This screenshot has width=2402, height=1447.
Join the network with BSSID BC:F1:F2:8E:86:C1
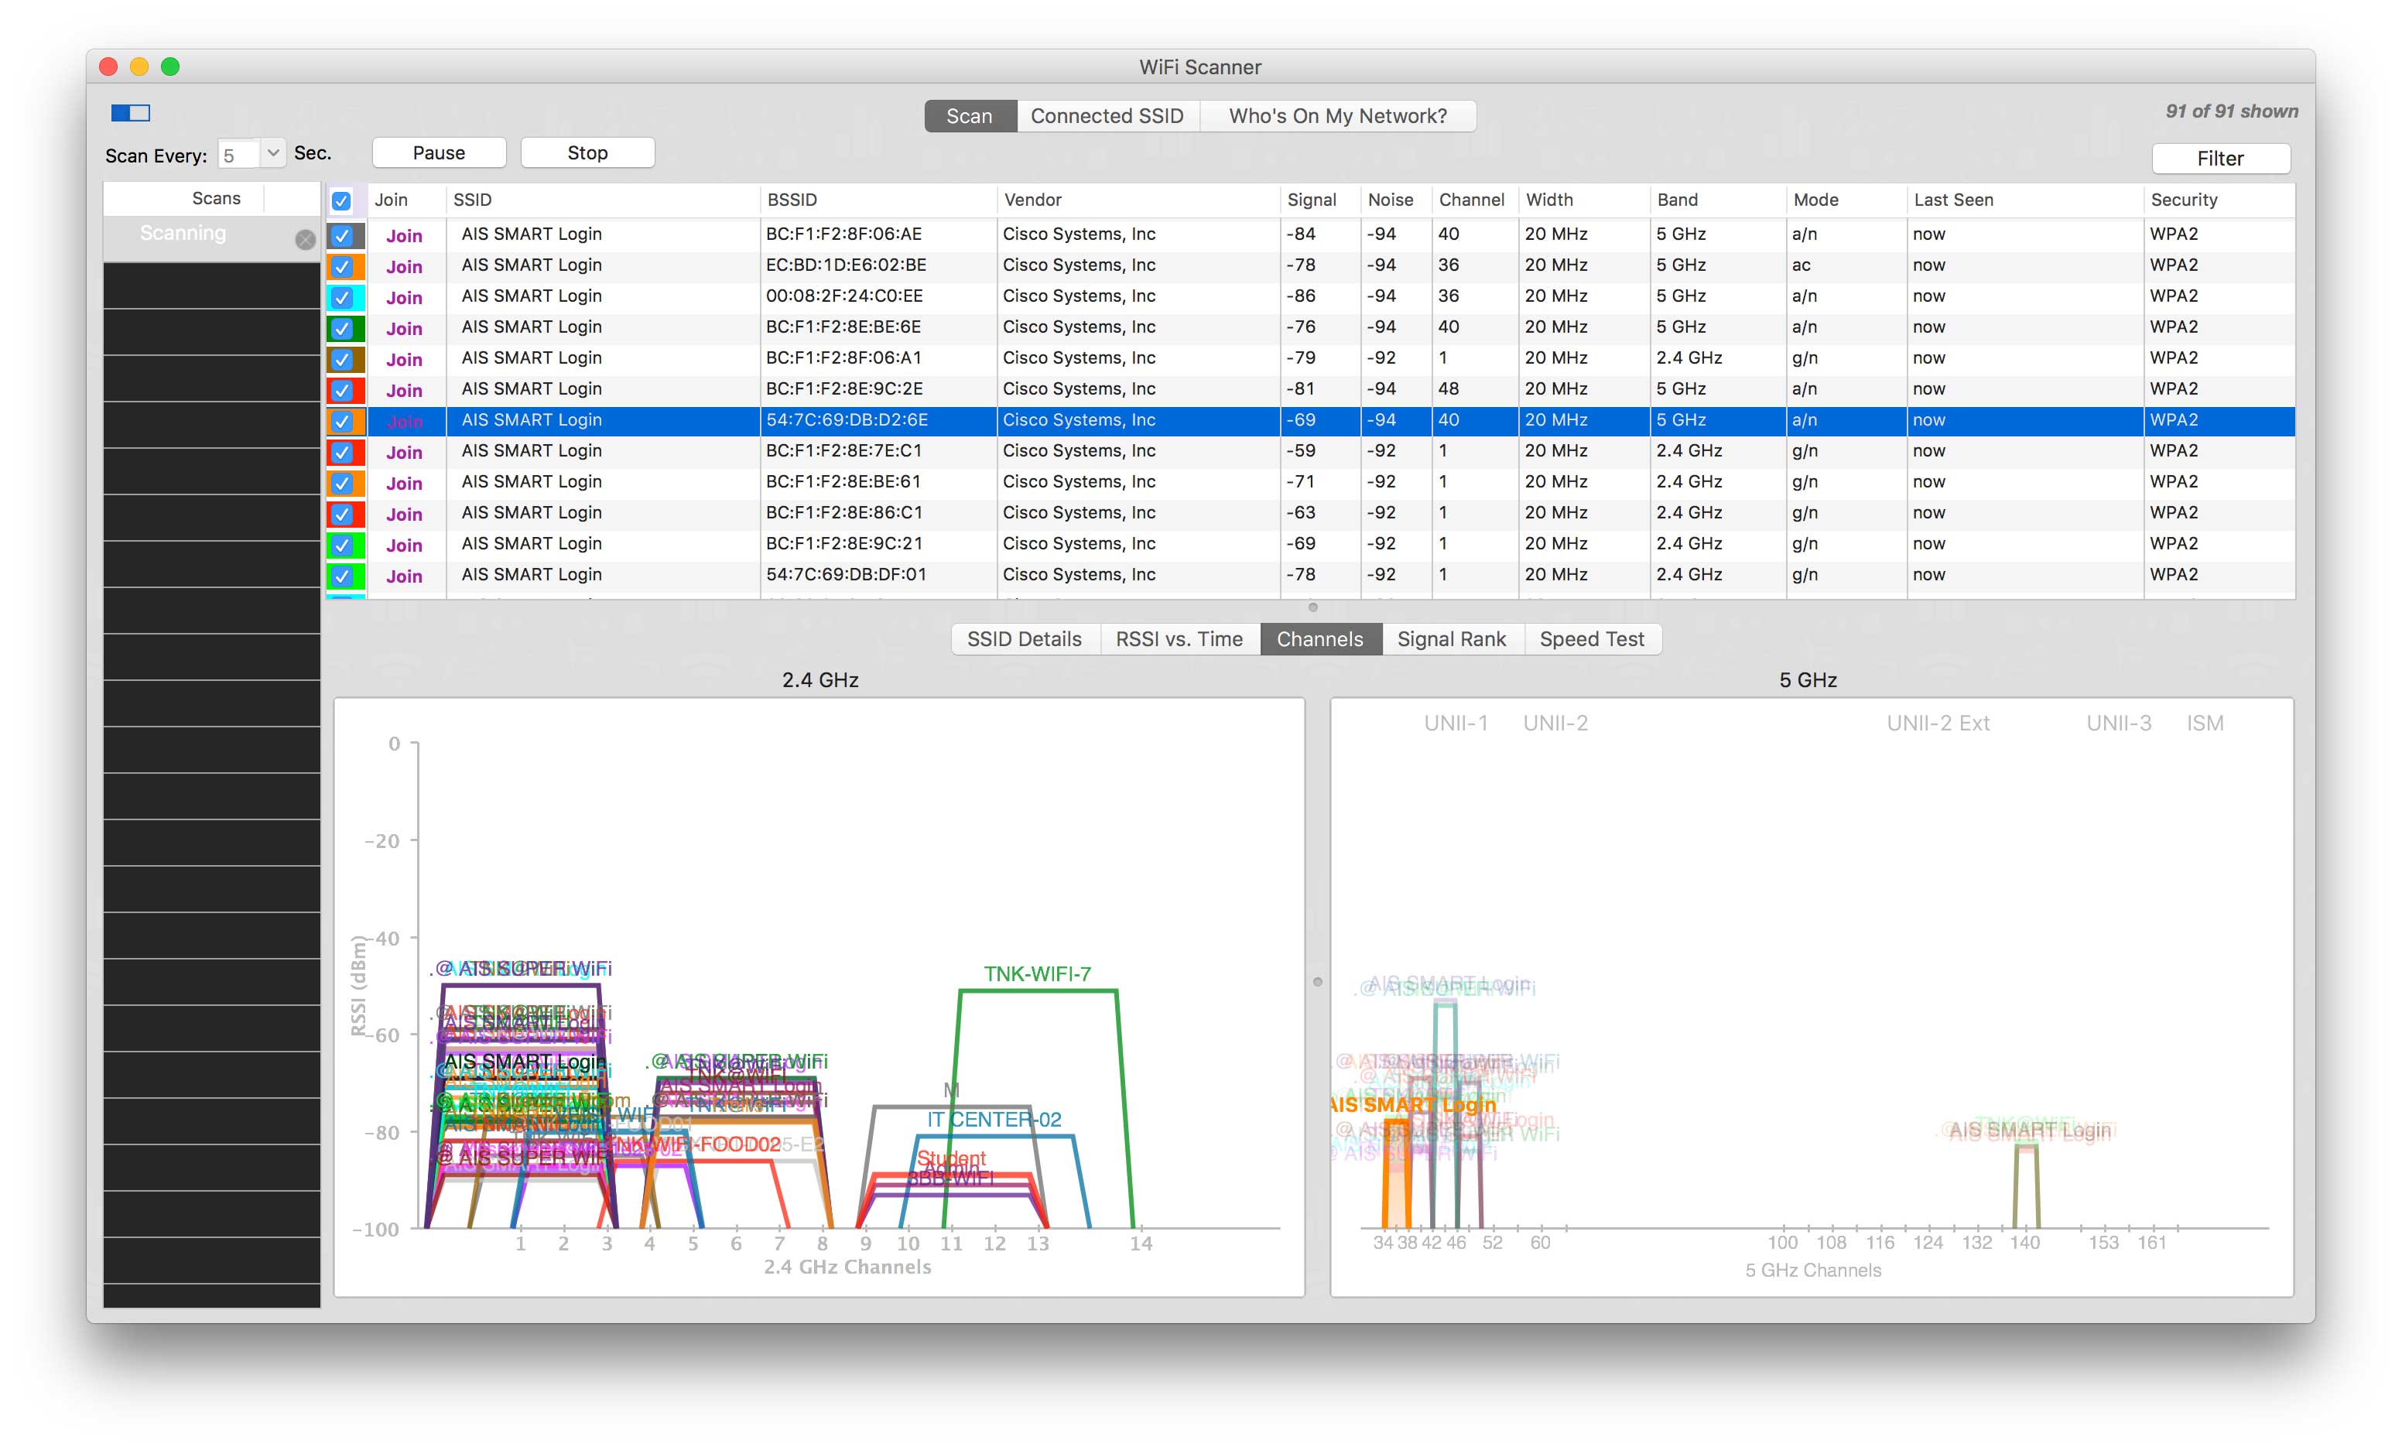pos(404,515)
